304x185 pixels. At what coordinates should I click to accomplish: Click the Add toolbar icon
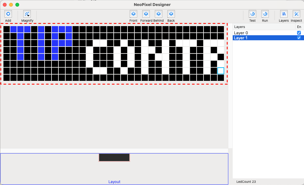pyautogui.click(x=8, y=14)
